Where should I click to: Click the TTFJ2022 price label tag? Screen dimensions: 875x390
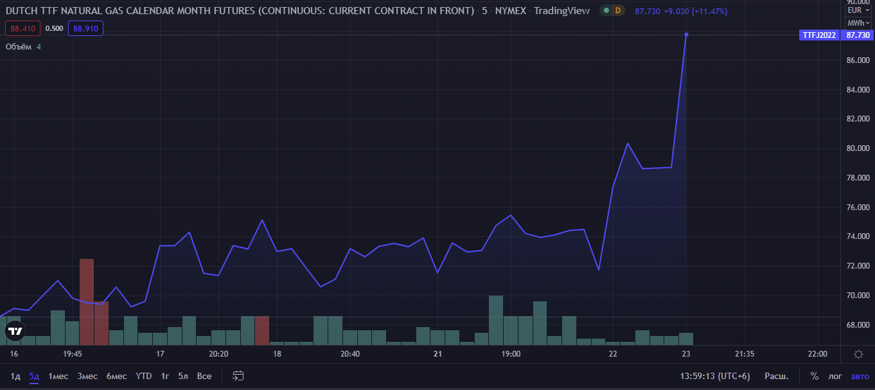coord(819,35)
